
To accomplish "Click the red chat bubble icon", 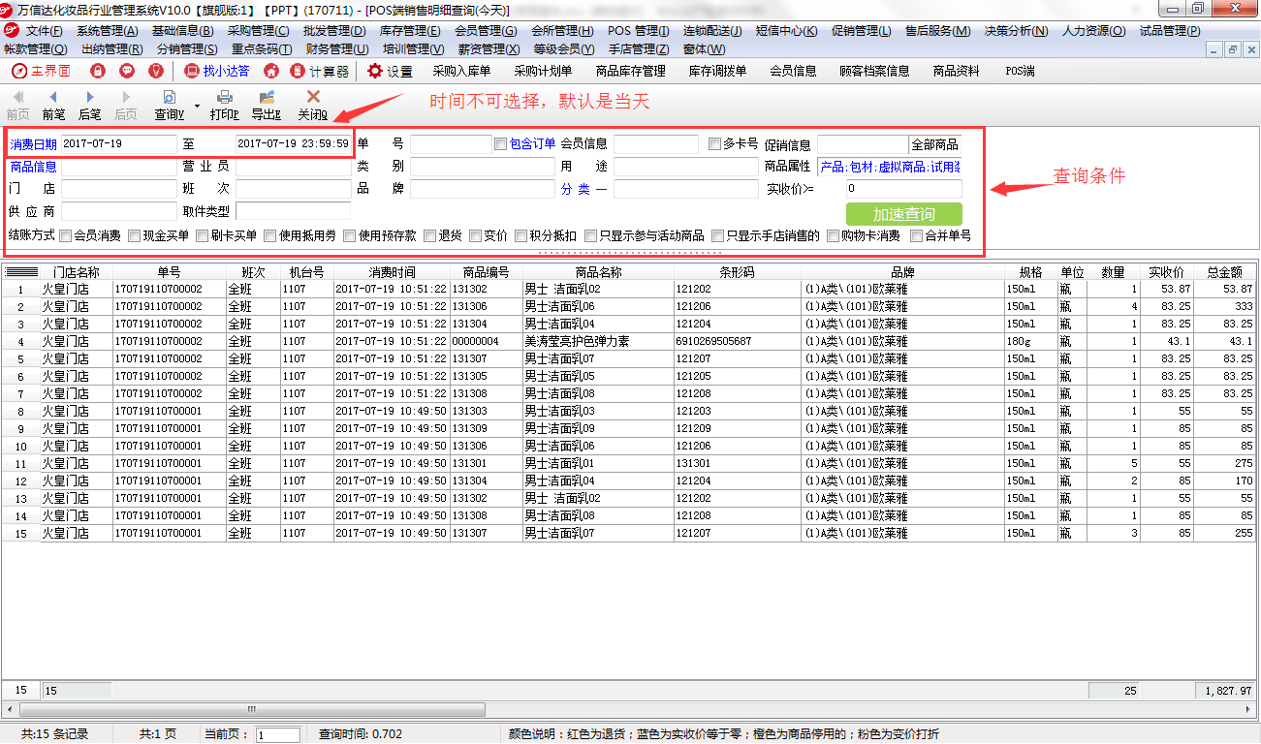I will pyautogui.click(x=127, y=71).
